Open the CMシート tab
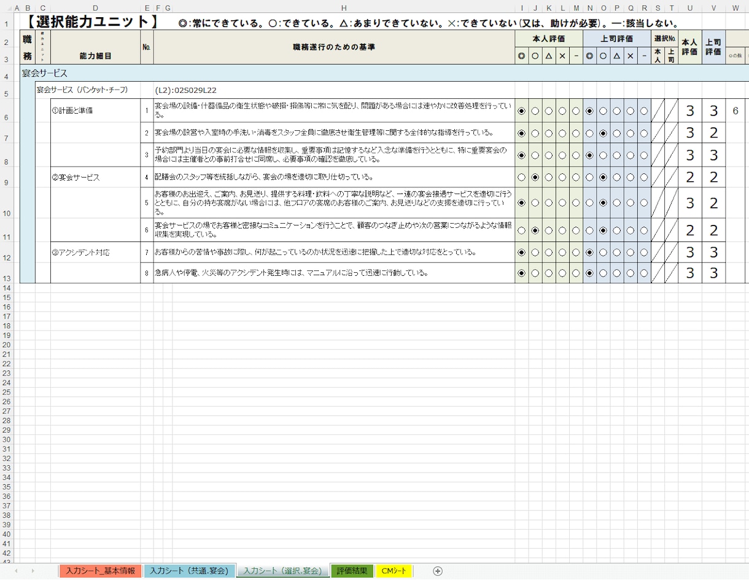 pos(394,571)
